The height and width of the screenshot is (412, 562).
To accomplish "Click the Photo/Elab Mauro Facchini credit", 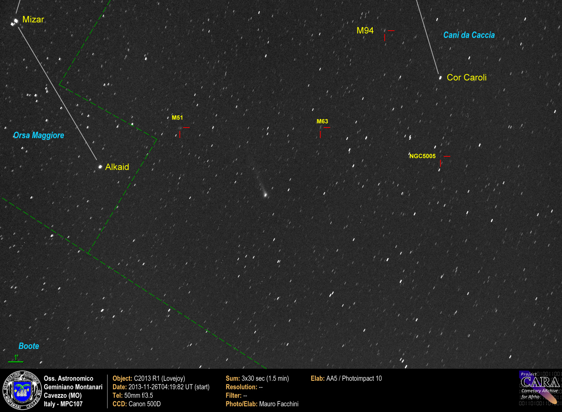I will (262, 404).
